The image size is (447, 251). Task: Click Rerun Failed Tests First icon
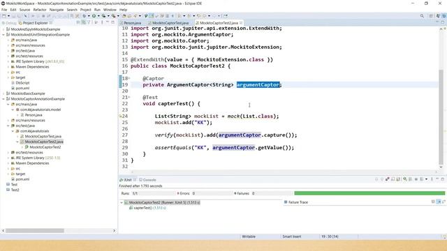pos(410,179)
